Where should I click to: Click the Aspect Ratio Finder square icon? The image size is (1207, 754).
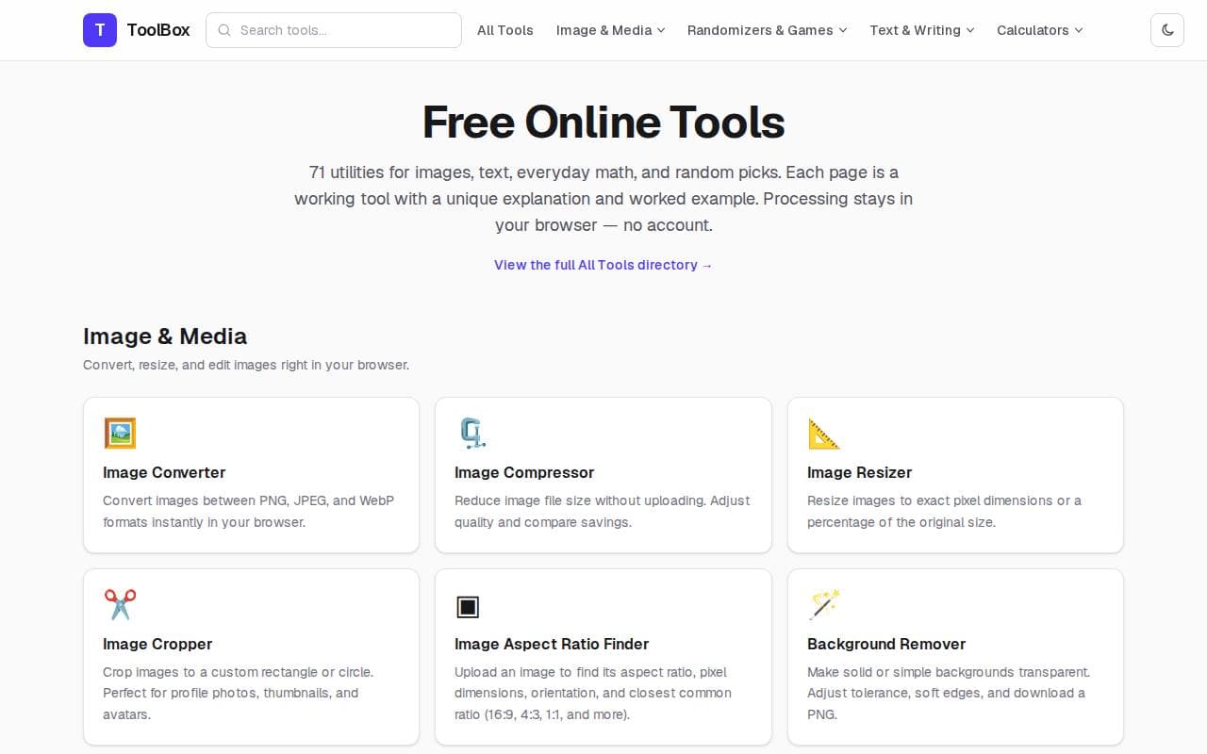click(468, 606)
